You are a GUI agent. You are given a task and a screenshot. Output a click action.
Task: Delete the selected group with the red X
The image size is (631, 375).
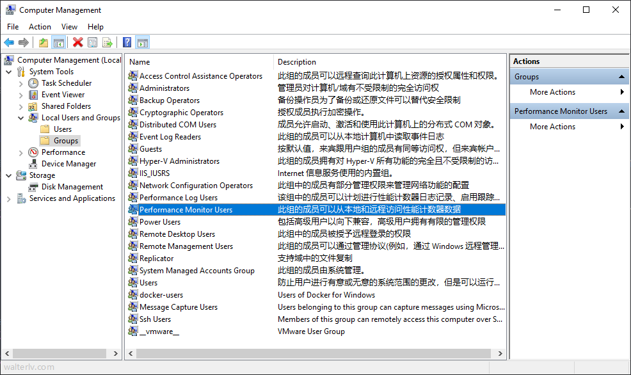78,43
